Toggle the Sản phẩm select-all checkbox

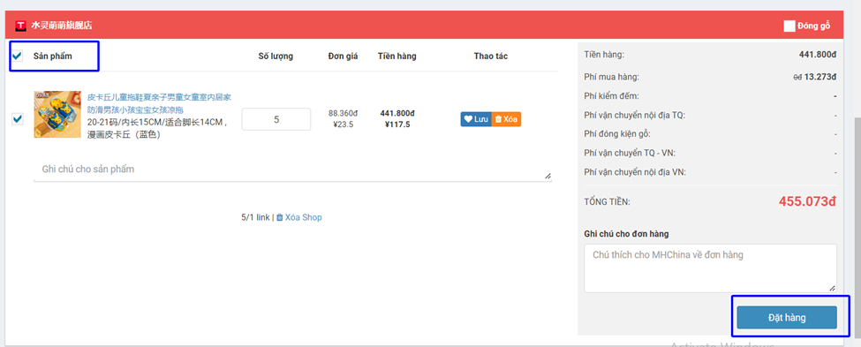click(x=18, y=56)
